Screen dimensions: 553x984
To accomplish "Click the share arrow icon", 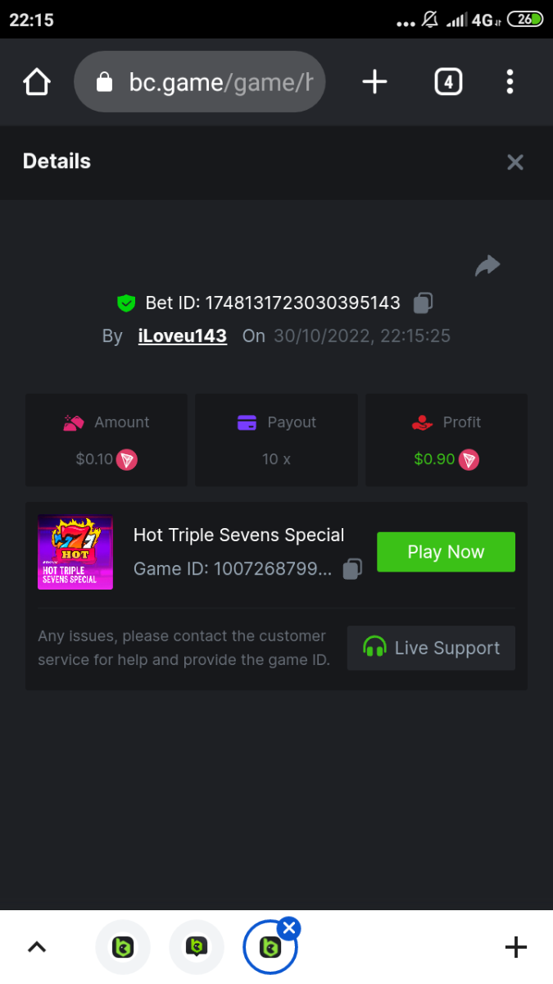I will 487,266.
